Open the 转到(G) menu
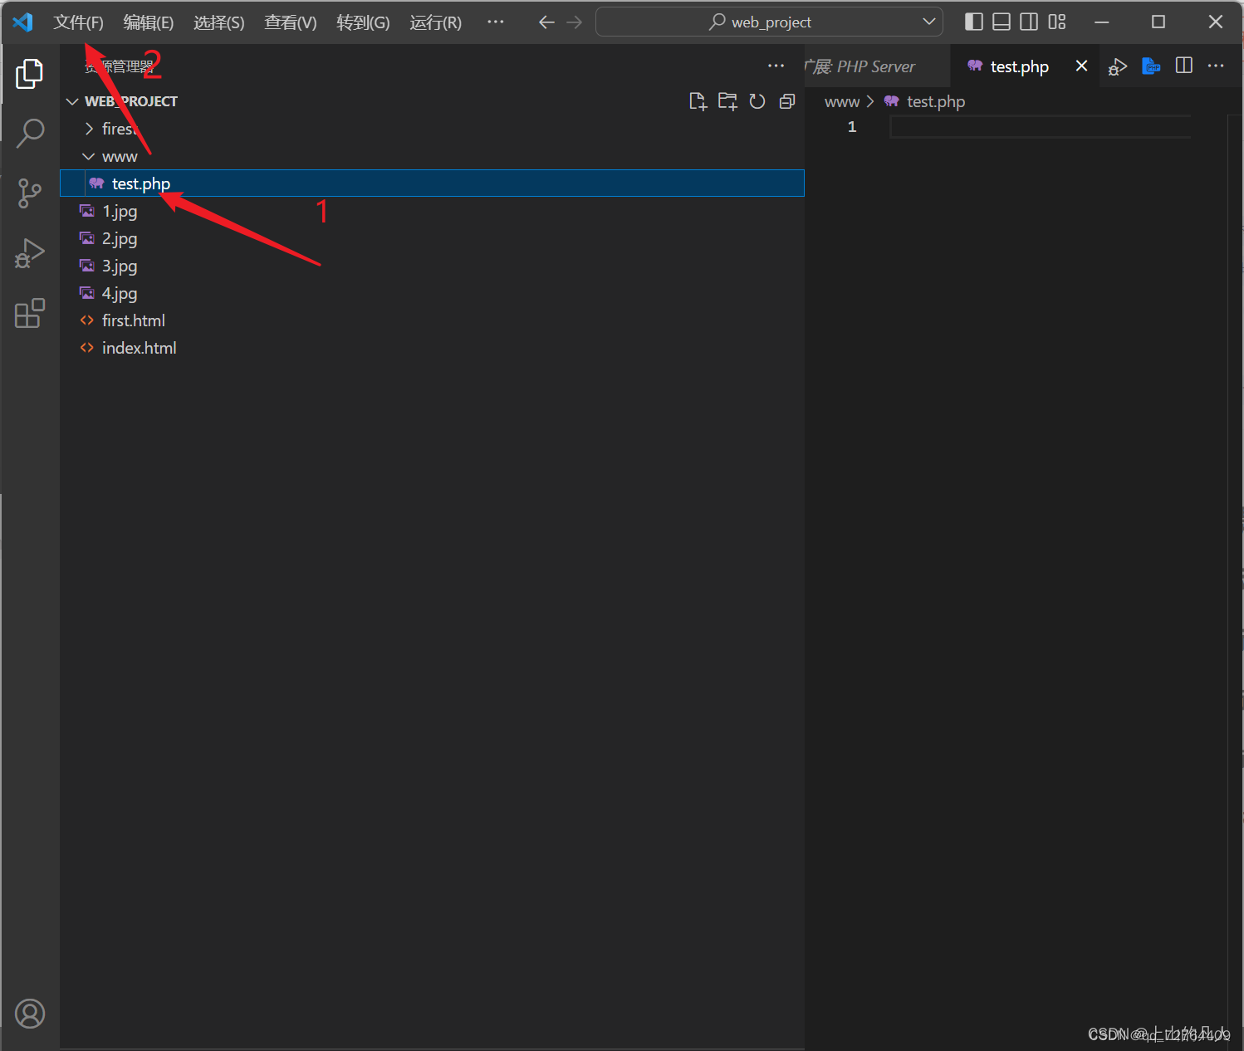1244x1051 pixels. (x=363, y=22)
